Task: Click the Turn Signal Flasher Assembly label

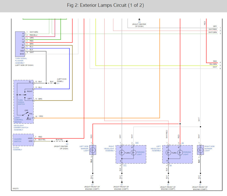Action: 21,61
